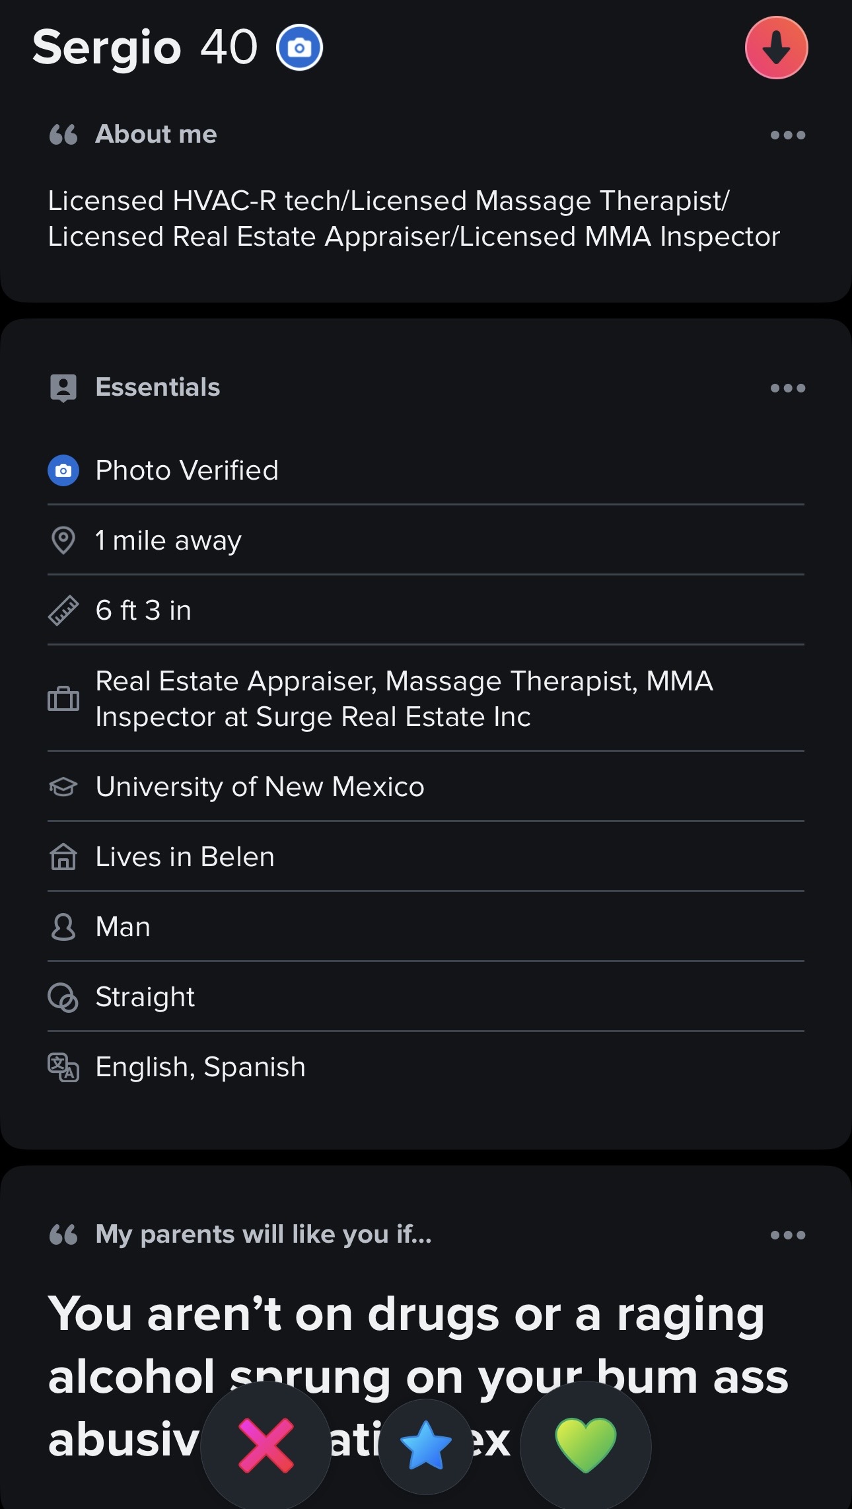Open the About me three-dot options

click(x=787, y=135)
